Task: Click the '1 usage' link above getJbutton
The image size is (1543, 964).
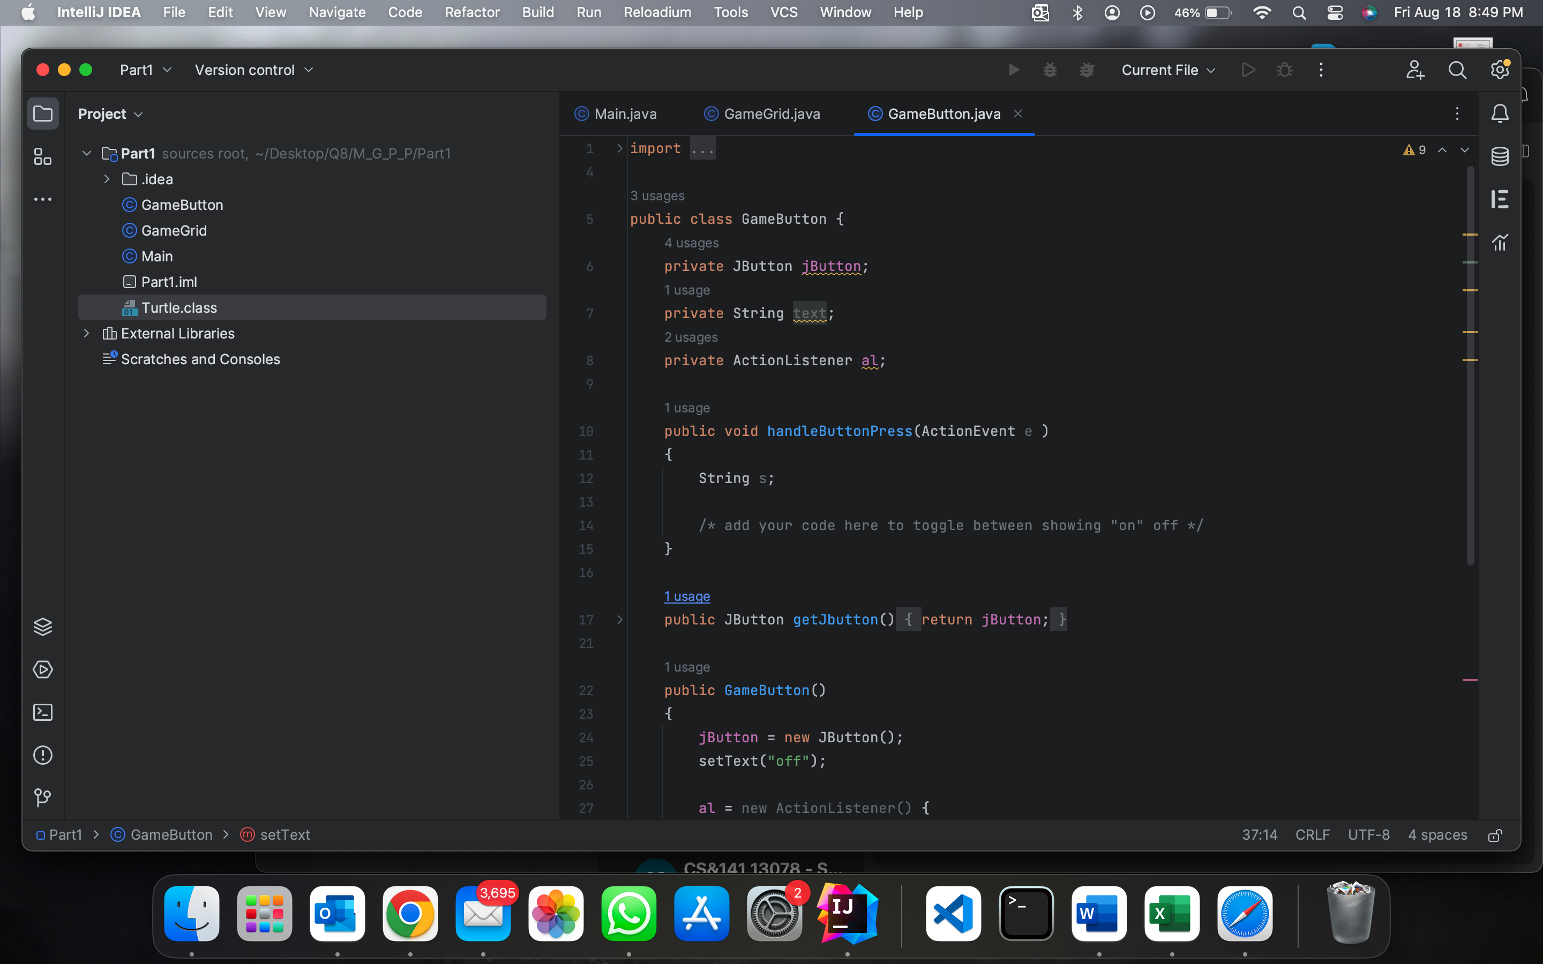Action: tap(687, 597)
